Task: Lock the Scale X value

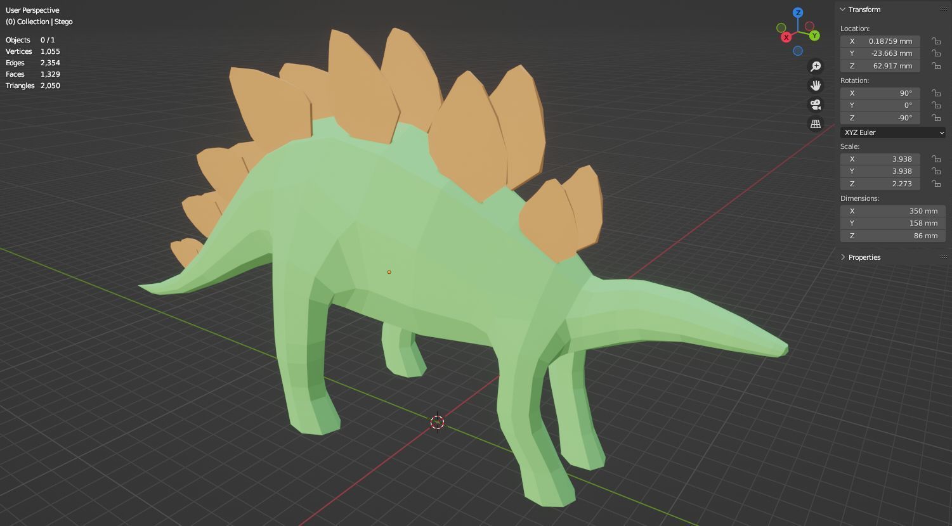Action: coord(936,159)
